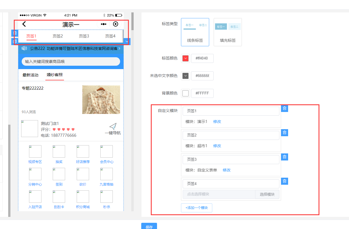Open the 视频专区 grid icon
This screenshot has height=229, width=349.
click(35, 151)
